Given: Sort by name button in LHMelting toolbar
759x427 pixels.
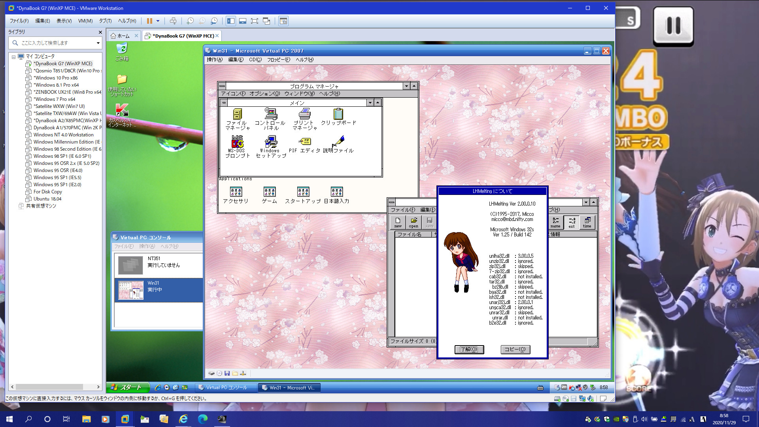Looking at the screenshot, I should coord(555,222).
